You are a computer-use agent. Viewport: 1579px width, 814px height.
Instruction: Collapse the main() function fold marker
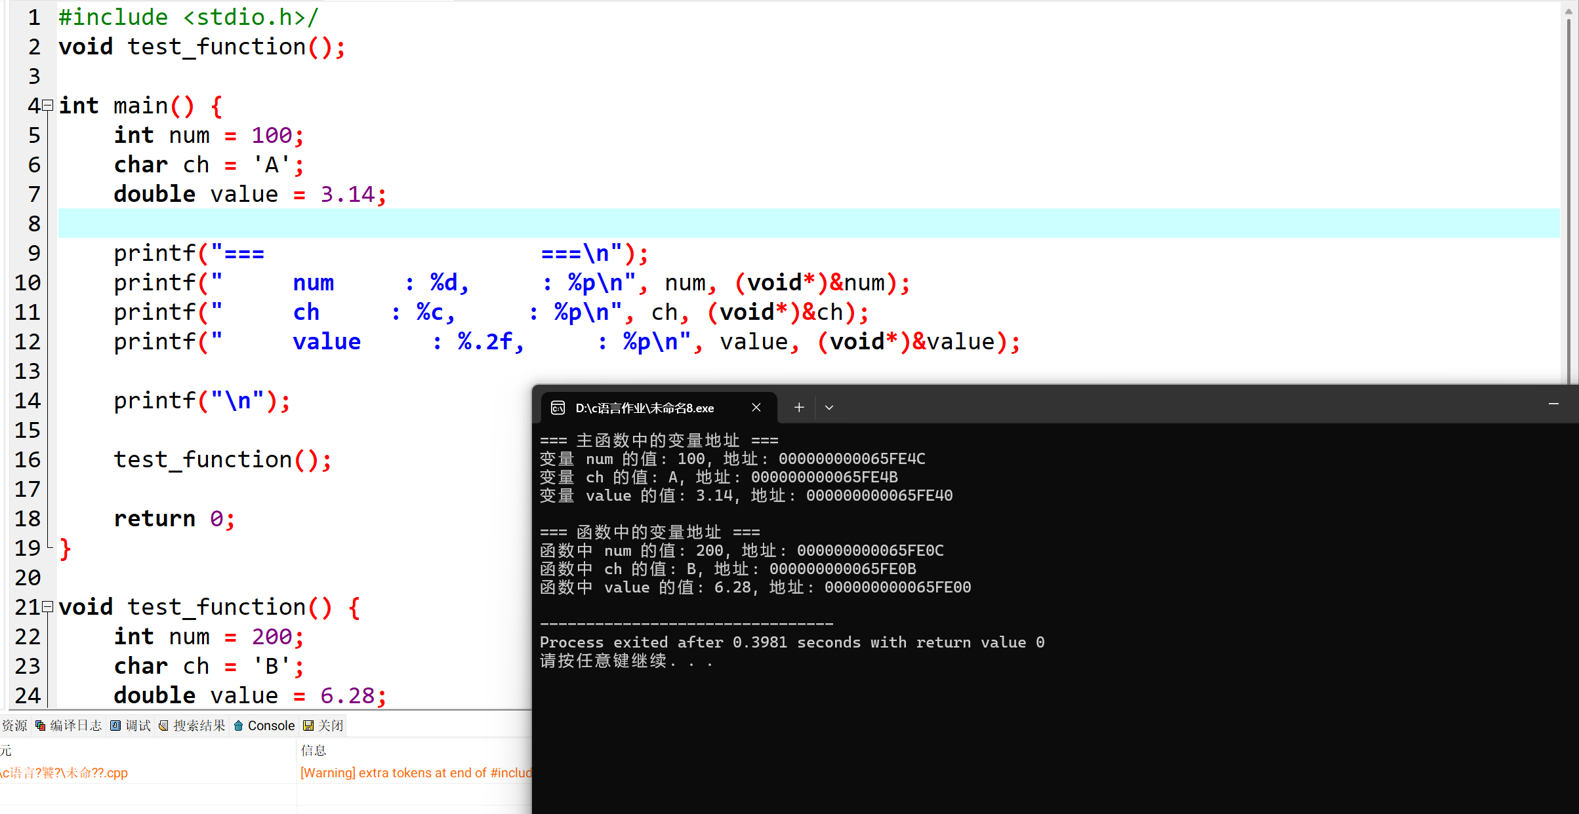[47, 106]
